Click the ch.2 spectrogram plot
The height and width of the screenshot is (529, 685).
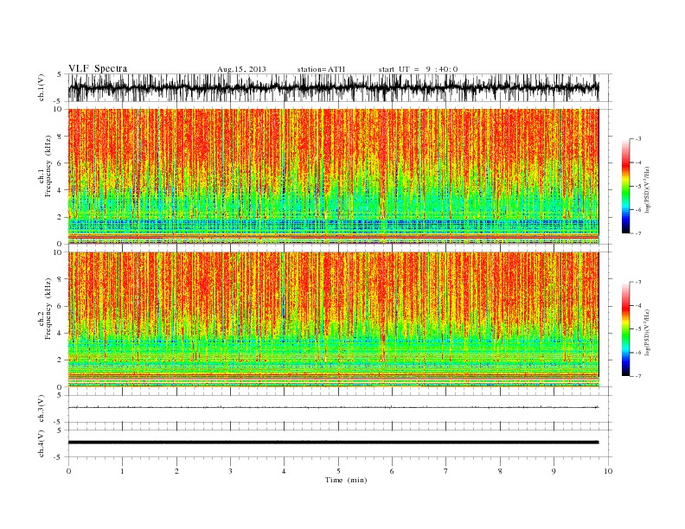click(333, 320)
